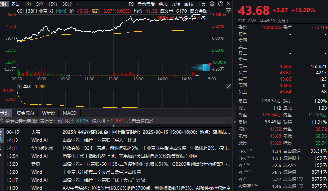Close the 量比 indicator panel
This screenshot has height=191, width=328.
pos(229,86)
